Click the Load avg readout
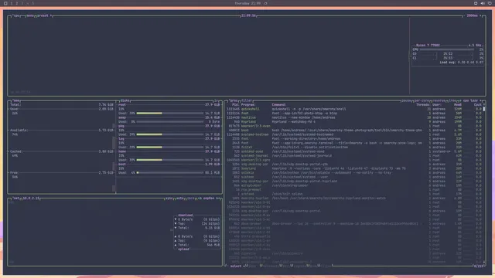 coord(461,63)
